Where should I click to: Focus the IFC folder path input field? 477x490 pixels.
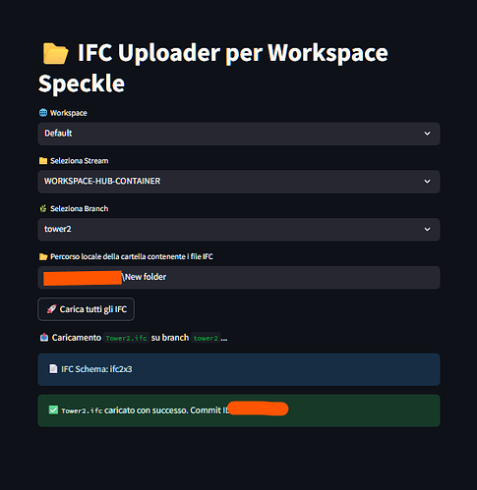(239, 277)
